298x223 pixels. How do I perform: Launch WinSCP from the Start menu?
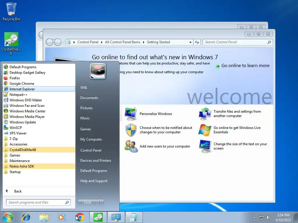pos(39,127)
